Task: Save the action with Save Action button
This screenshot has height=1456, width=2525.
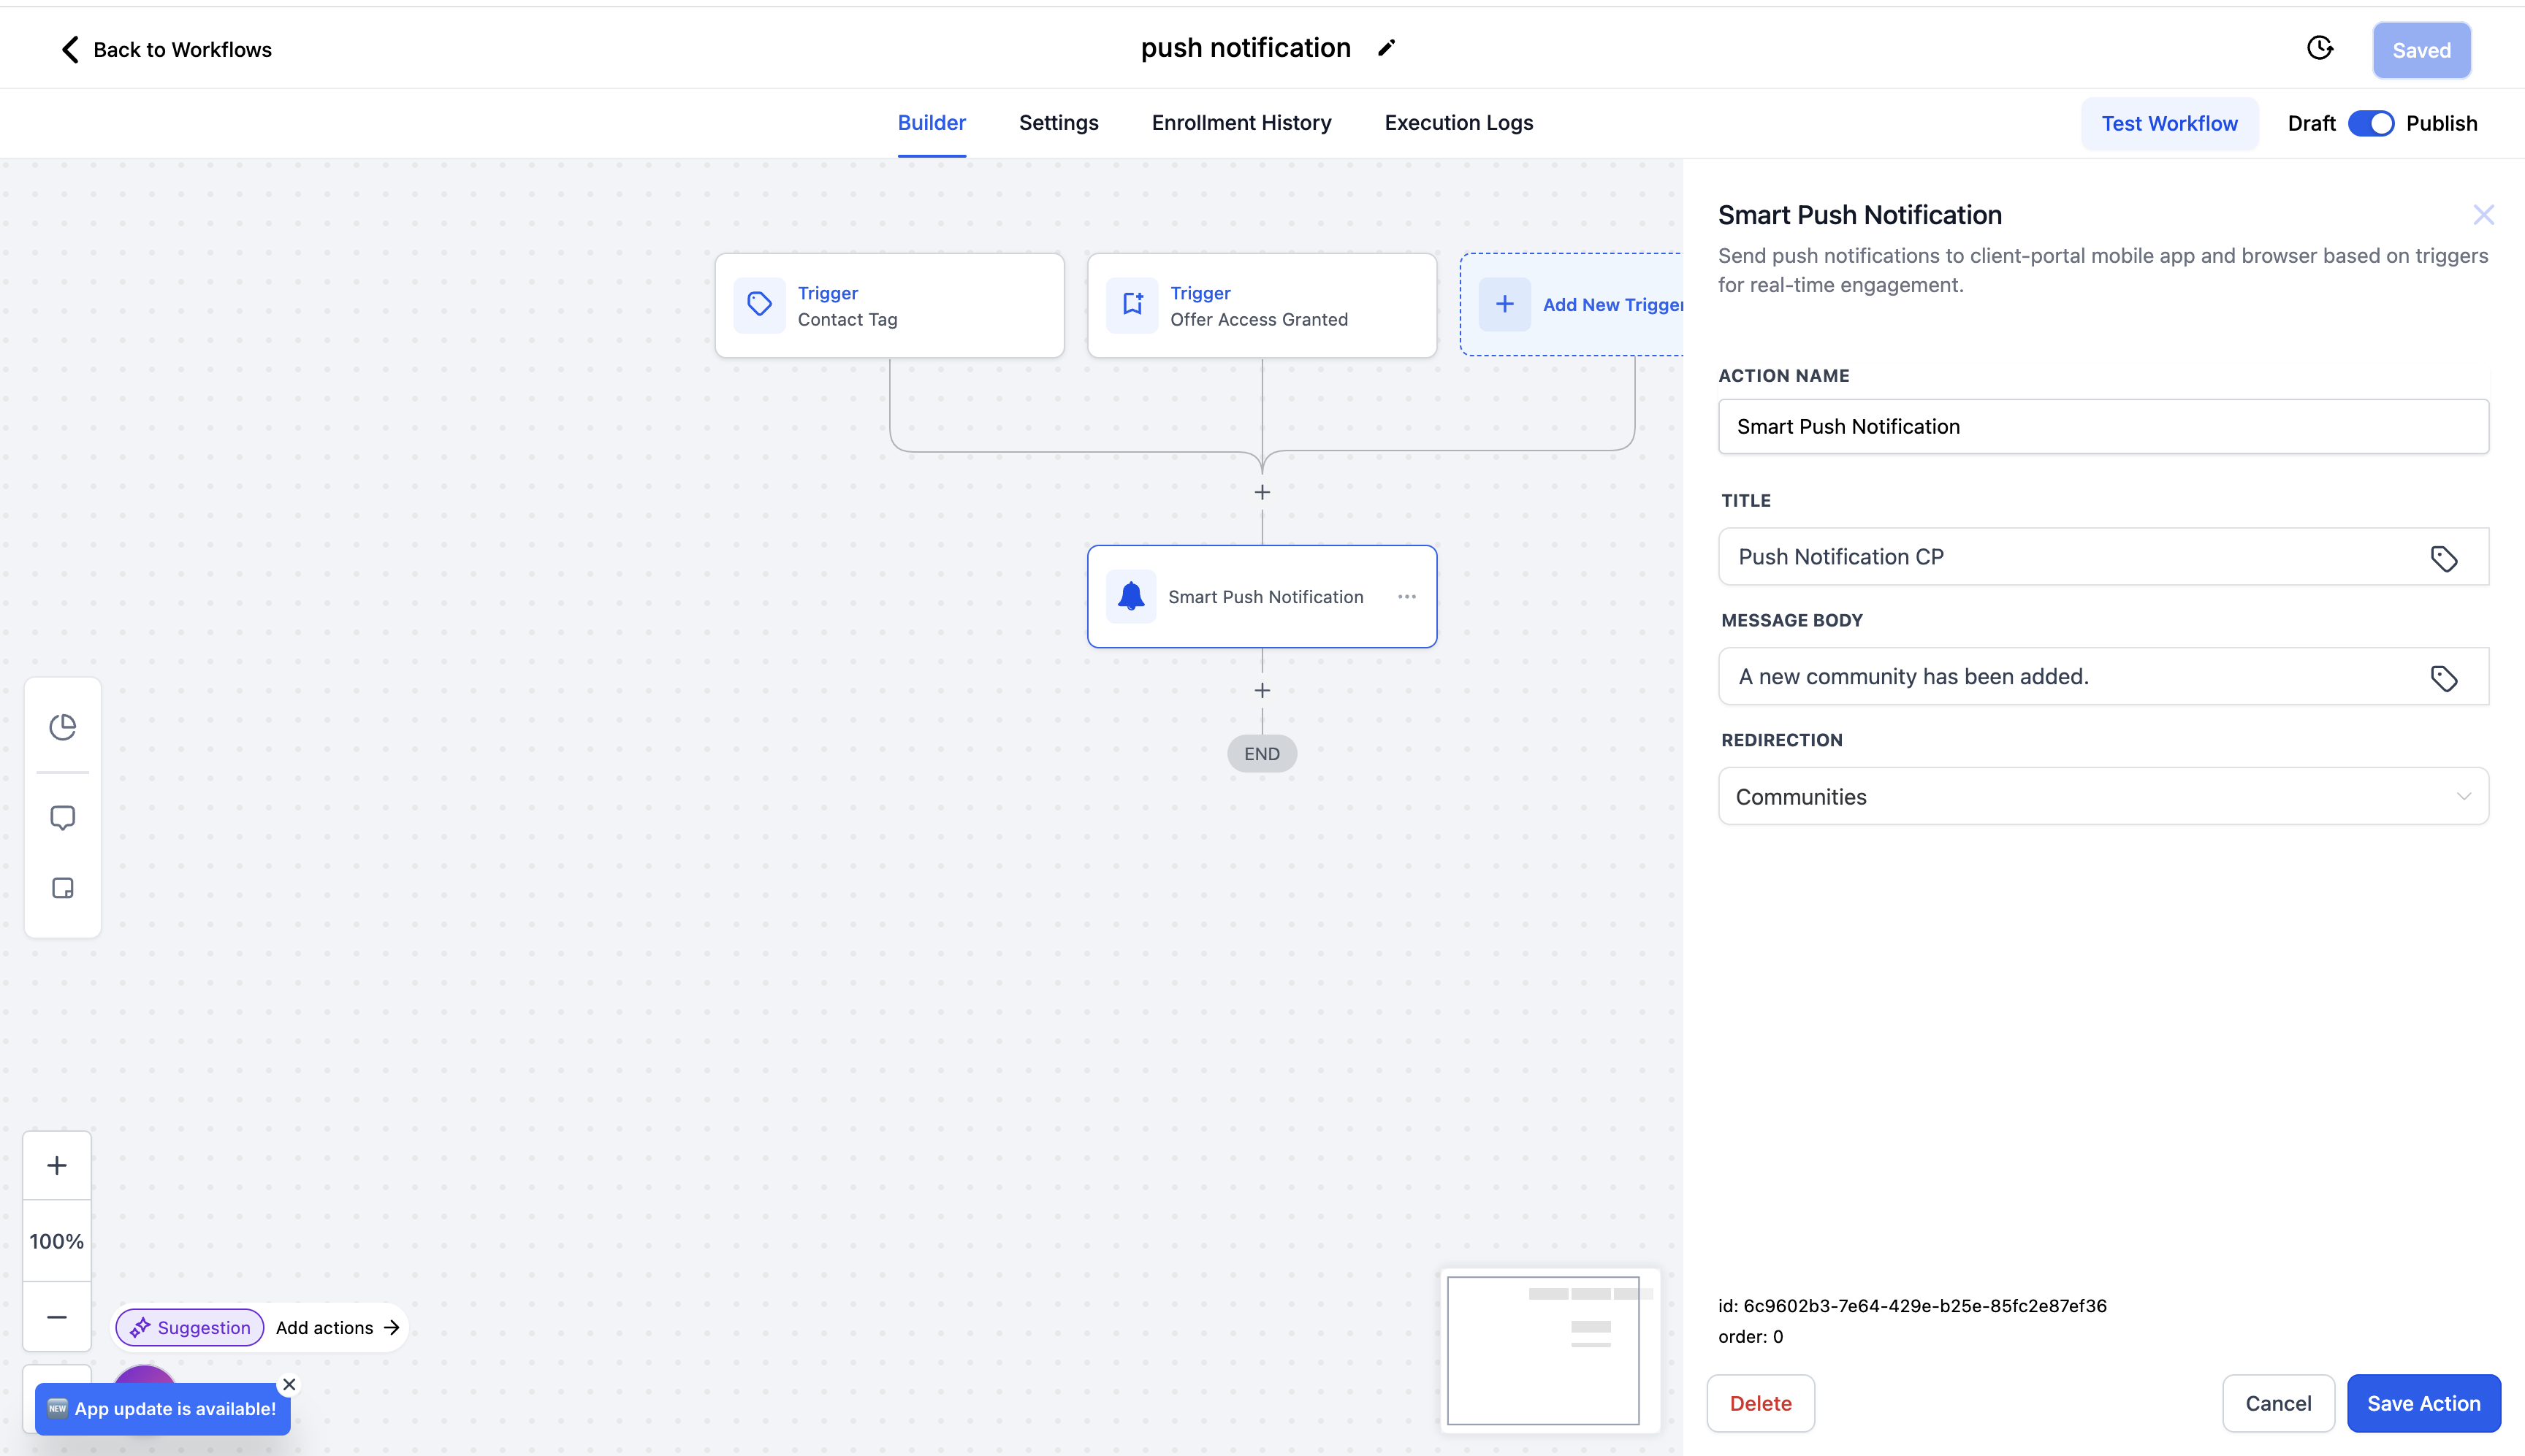Action: (2422, 1403)
